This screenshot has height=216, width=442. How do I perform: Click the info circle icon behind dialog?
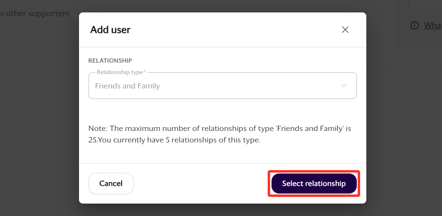click(415, 25)
